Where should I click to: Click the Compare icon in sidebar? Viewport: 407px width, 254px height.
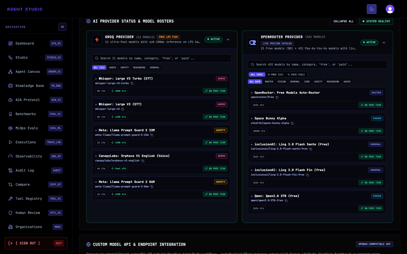coord(10,185)
